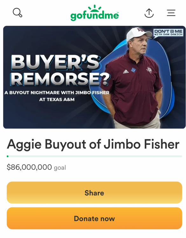
Task: Tap the green sunburst above the gofundme wordmark
Action: tap(95, 8)
